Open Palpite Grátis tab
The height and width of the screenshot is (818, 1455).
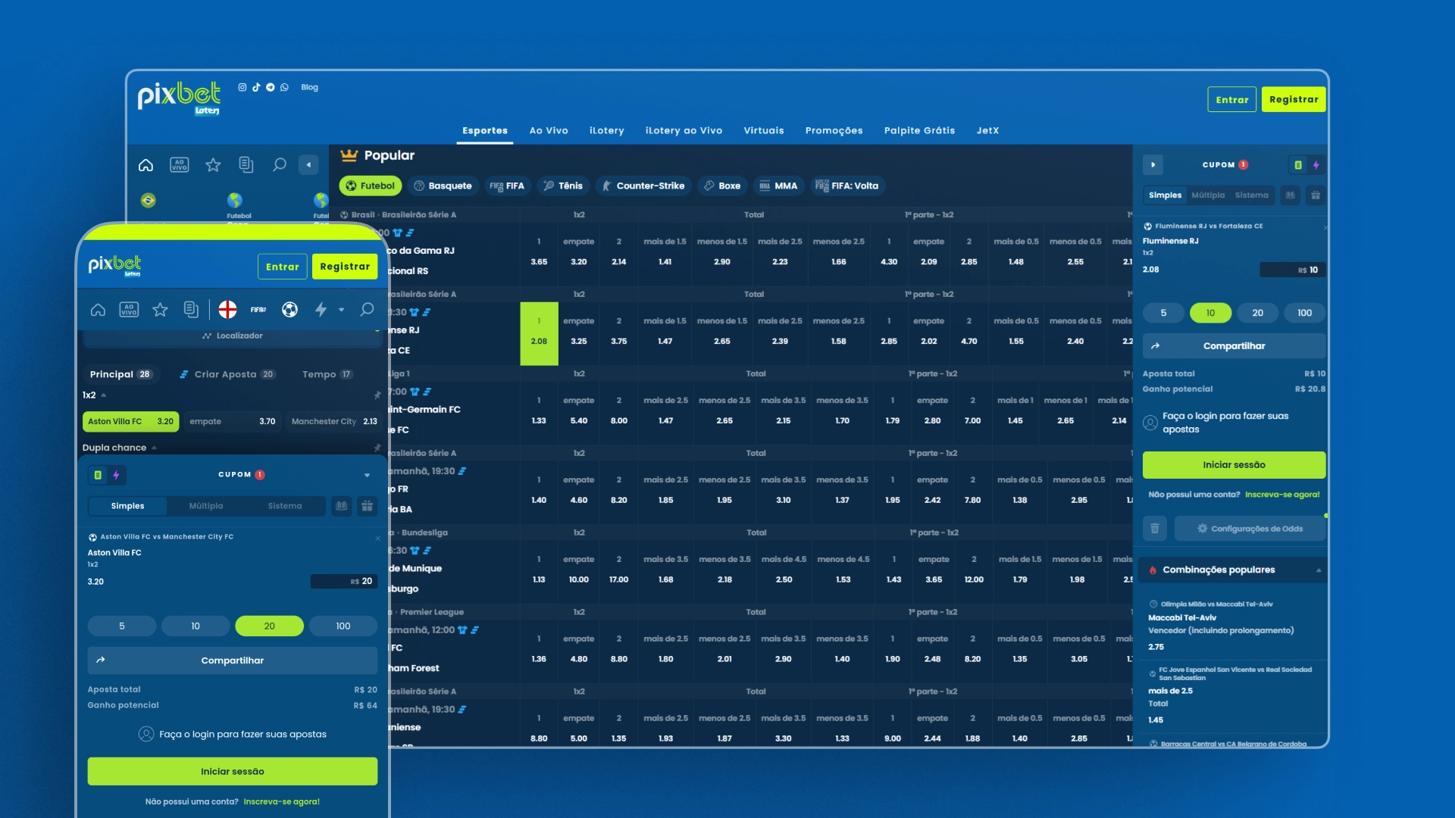point(919,130)
